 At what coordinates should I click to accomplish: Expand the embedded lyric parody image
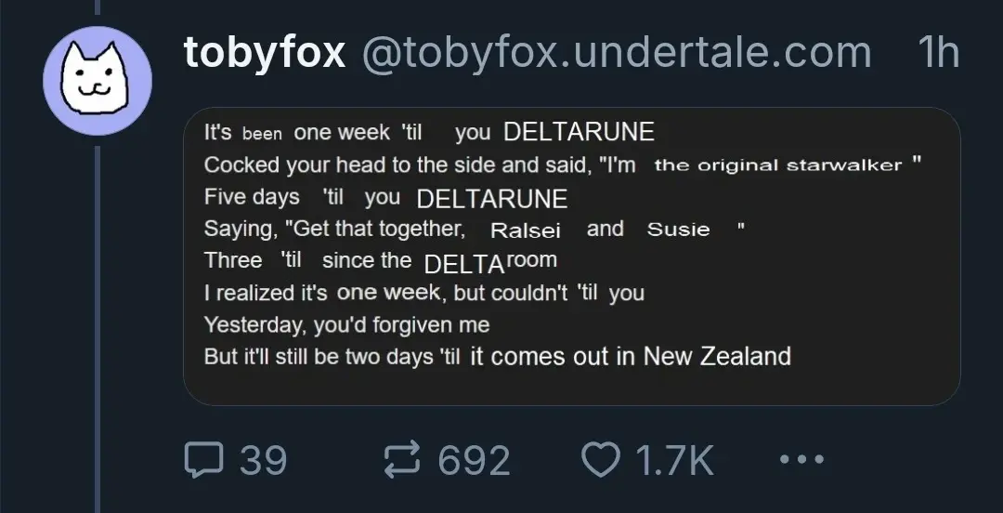click(572, 256)
